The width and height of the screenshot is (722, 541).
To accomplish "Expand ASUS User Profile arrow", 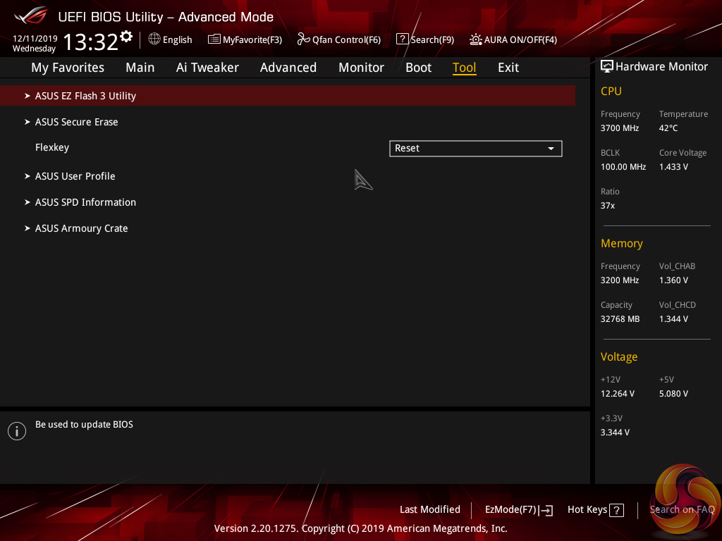I will 27,176.
